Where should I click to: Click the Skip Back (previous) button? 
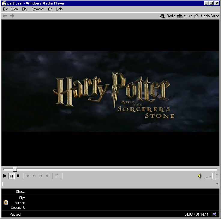[x=28, y=176]
